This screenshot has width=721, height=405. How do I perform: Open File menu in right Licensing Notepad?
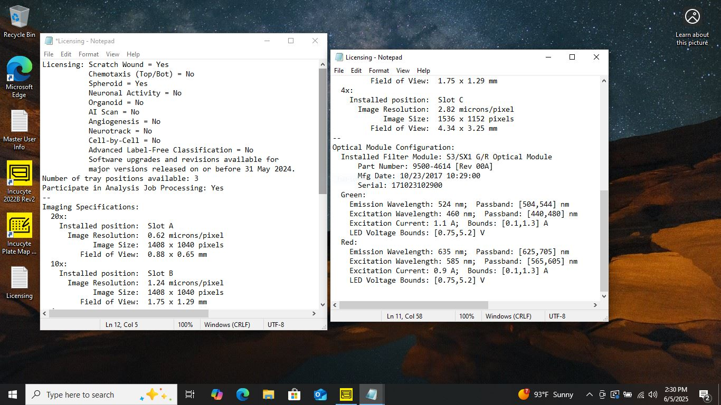(x=339, y=70)
